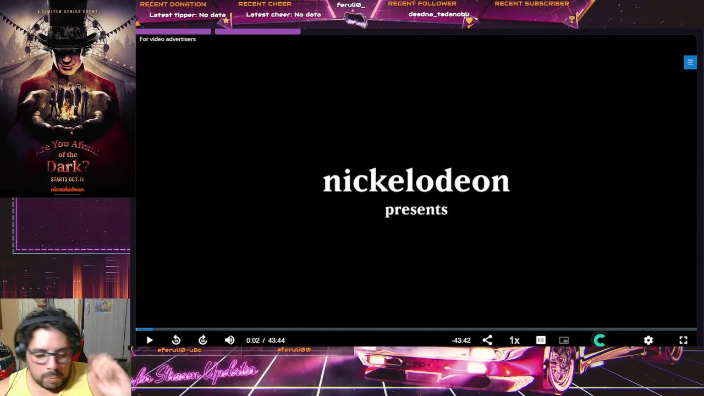
Task: Open the blue playlist menu icon
Action: 690,62
